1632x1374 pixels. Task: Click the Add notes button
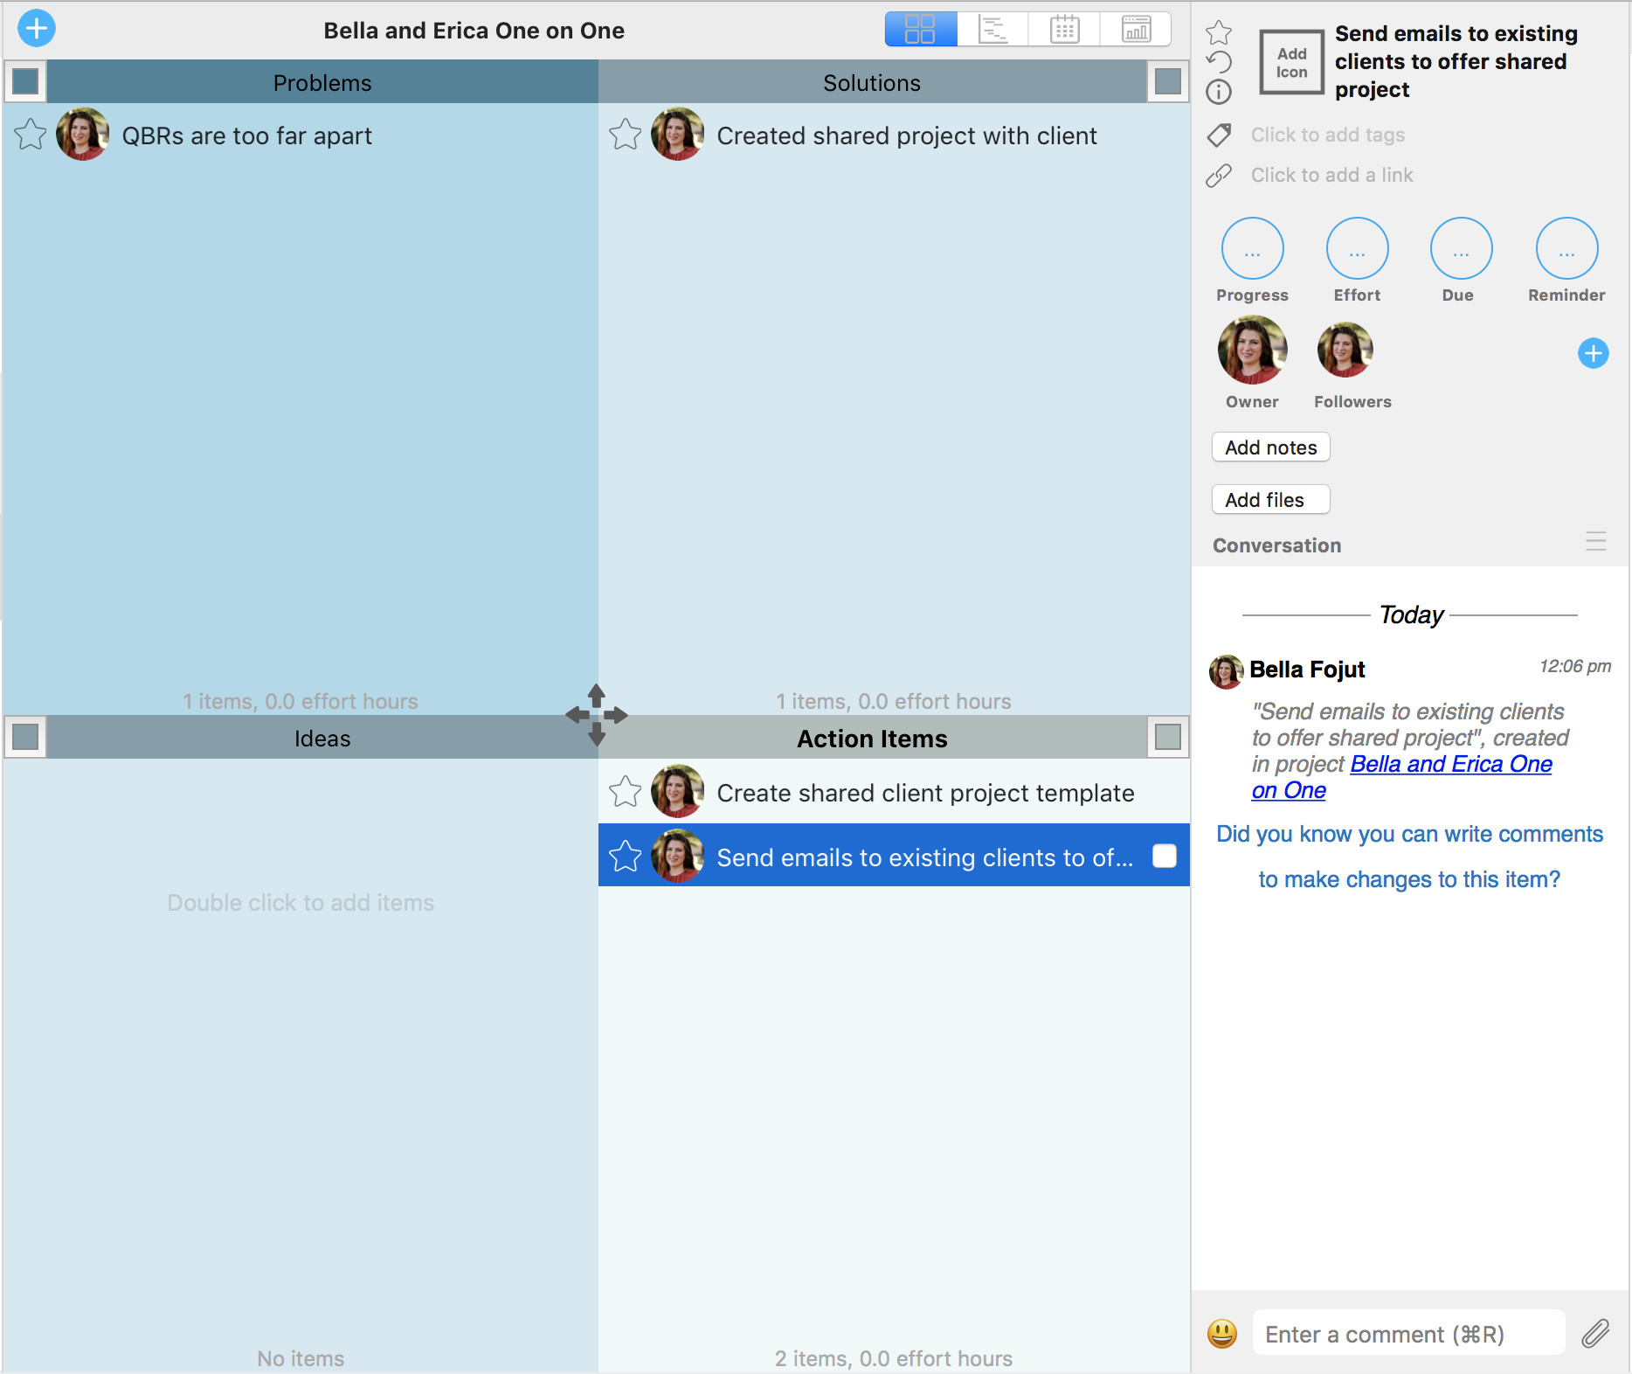pyautogui.click(x=1270, y=448)
